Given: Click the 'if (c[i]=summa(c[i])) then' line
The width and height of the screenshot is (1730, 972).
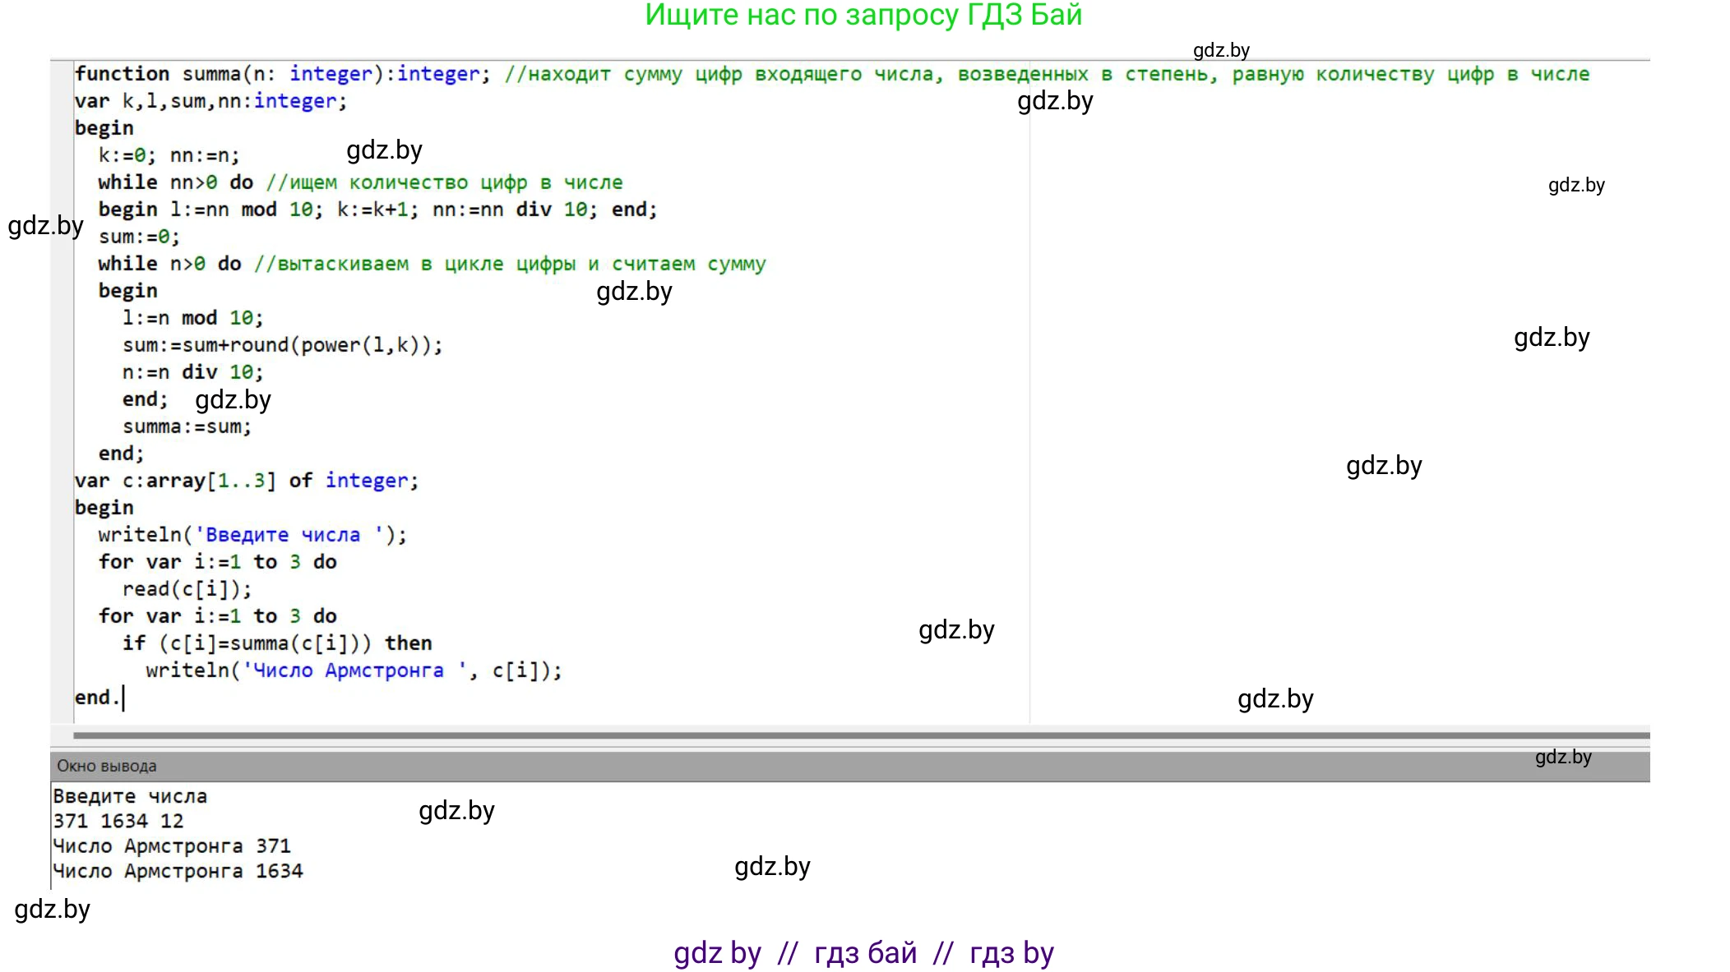Looking at the screenshot, I should point(276,643).
